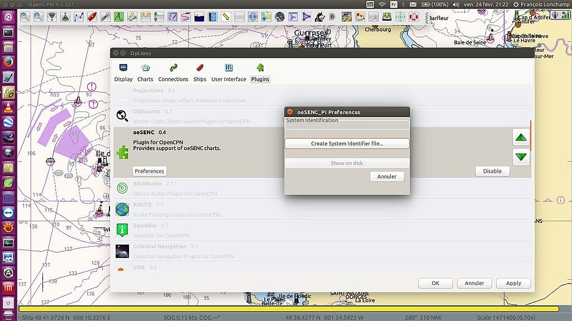The image size is (572, 321).
Task: Open VLC cone icon in the launcher
Action: point(8,108)
